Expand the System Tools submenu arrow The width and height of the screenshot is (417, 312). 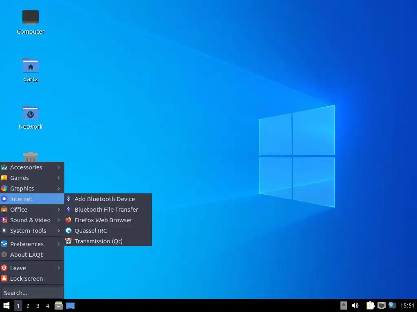click(59, 231)
